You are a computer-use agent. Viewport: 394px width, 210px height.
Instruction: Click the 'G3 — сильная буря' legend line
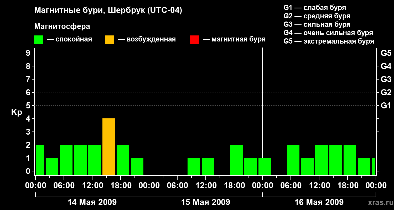(x=317, y=24)
